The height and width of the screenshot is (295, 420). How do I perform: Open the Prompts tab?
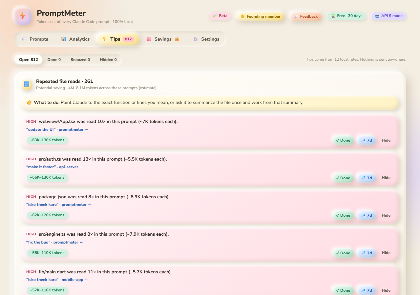coord(35,39)
